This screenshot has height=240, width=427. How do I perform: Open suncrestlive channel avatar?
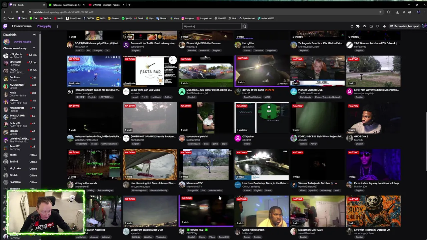[126, 45]
